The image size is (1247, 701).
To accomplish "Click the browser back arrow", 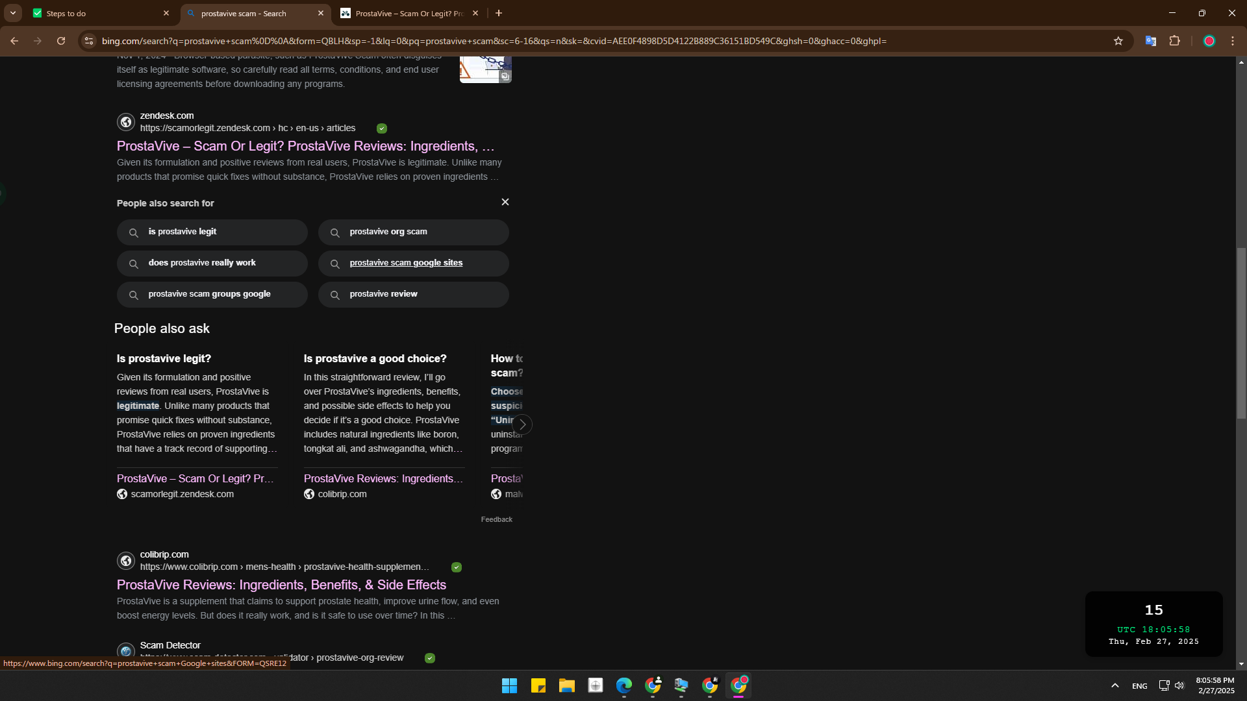I will 14,41.
